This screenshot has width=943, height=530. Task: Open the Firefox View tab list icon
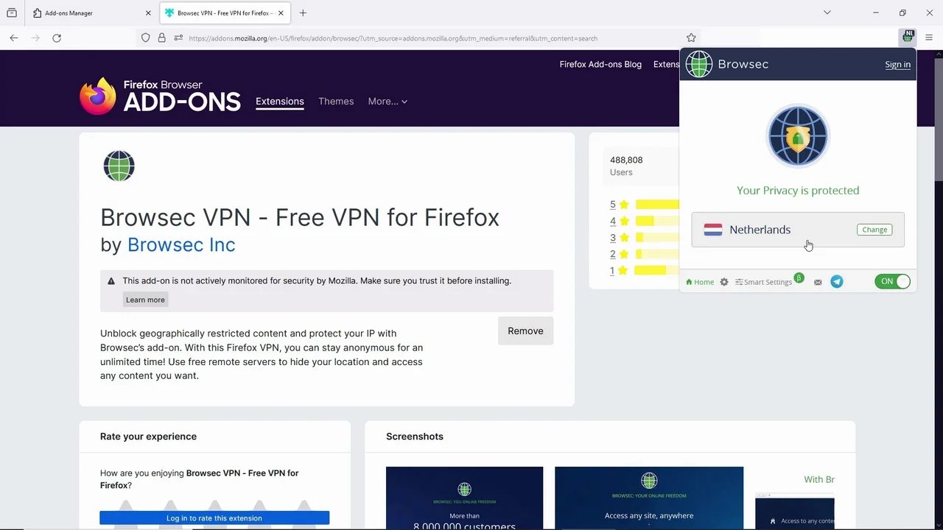tap(12, 13)
